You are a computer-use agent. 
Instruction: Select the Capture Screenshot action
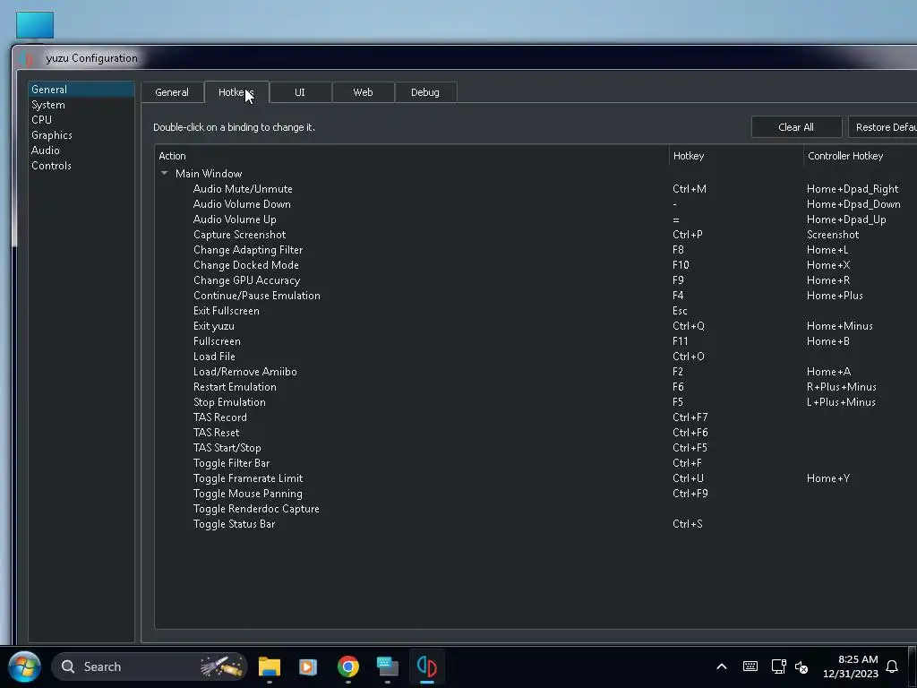click(239, 234)
